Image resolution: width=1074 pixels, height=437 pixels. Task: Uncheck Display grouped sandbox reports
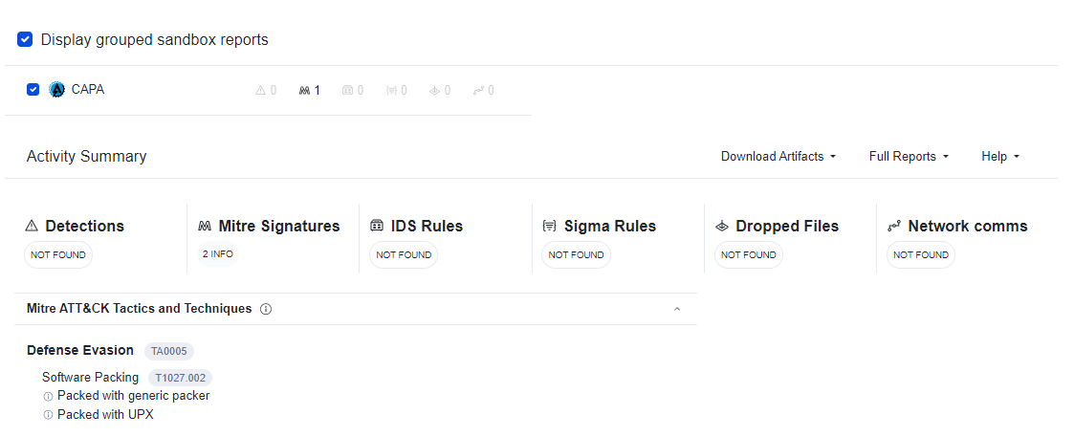pos(26,40)
